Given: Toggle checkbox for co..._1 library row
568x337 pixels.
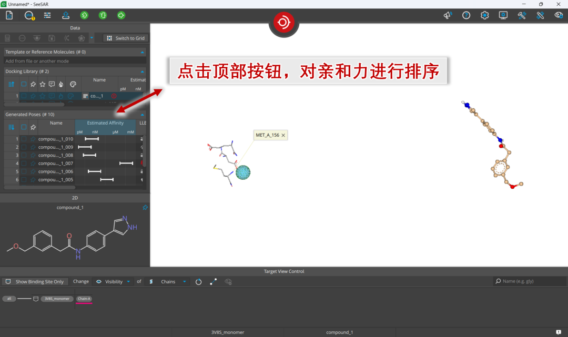Looking at the screenshot, I should 24,96.
